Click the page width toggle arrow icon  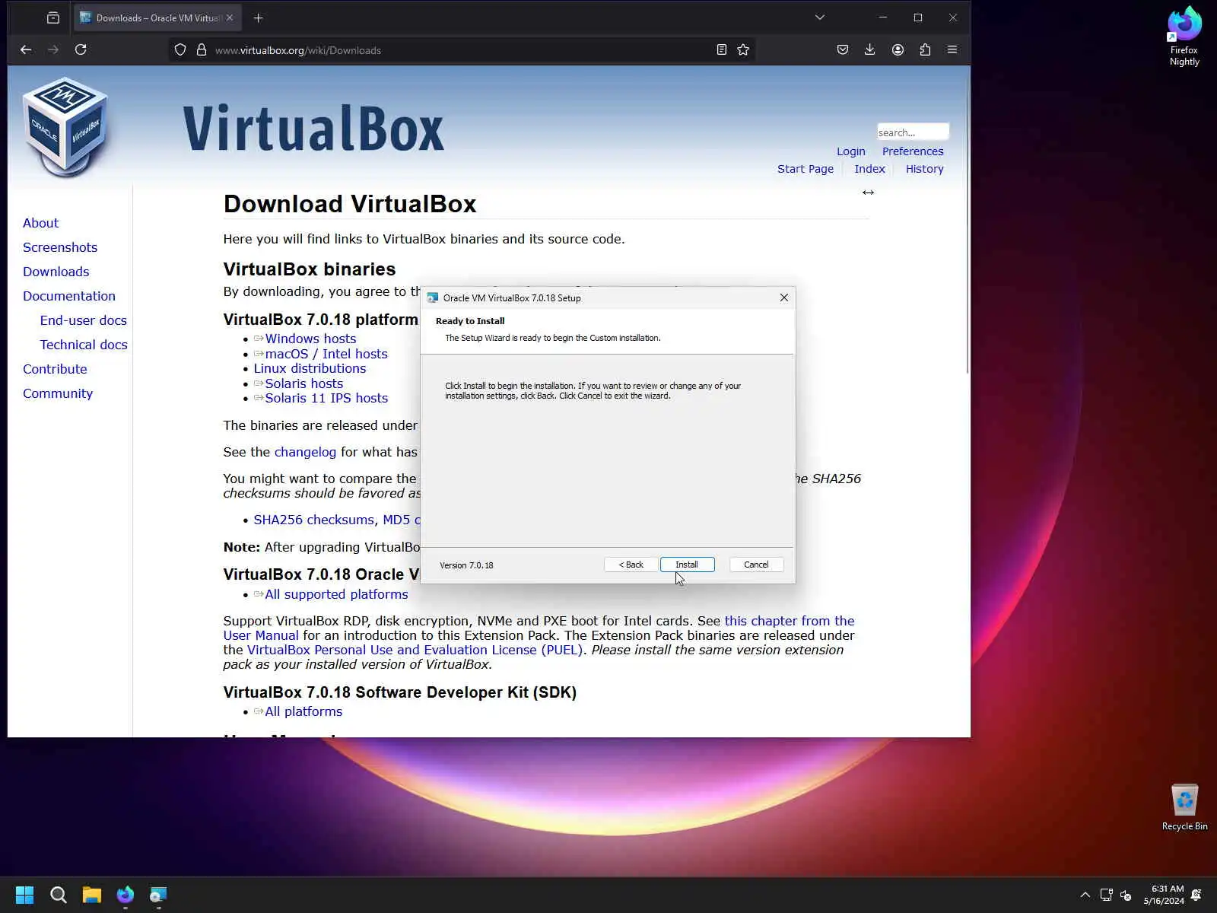point(868,192)
